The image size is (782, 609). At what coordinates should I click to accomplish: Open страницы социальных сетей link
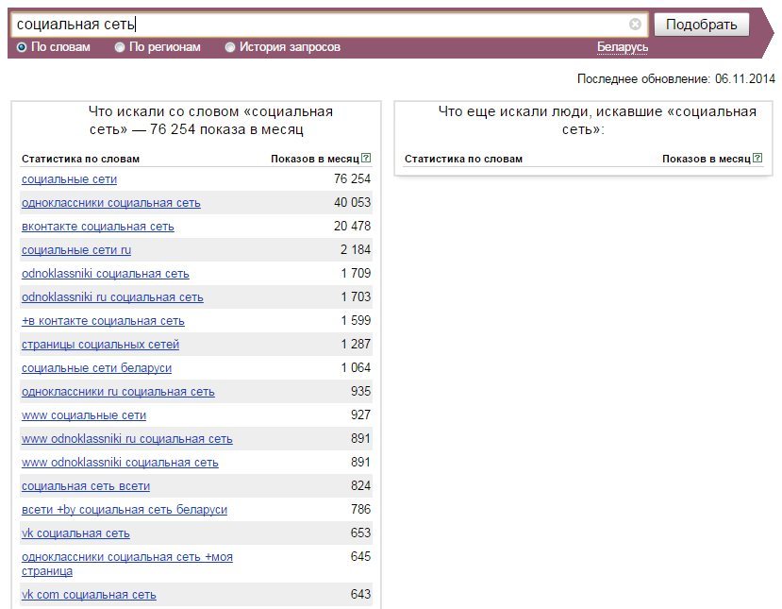point(100,345)
